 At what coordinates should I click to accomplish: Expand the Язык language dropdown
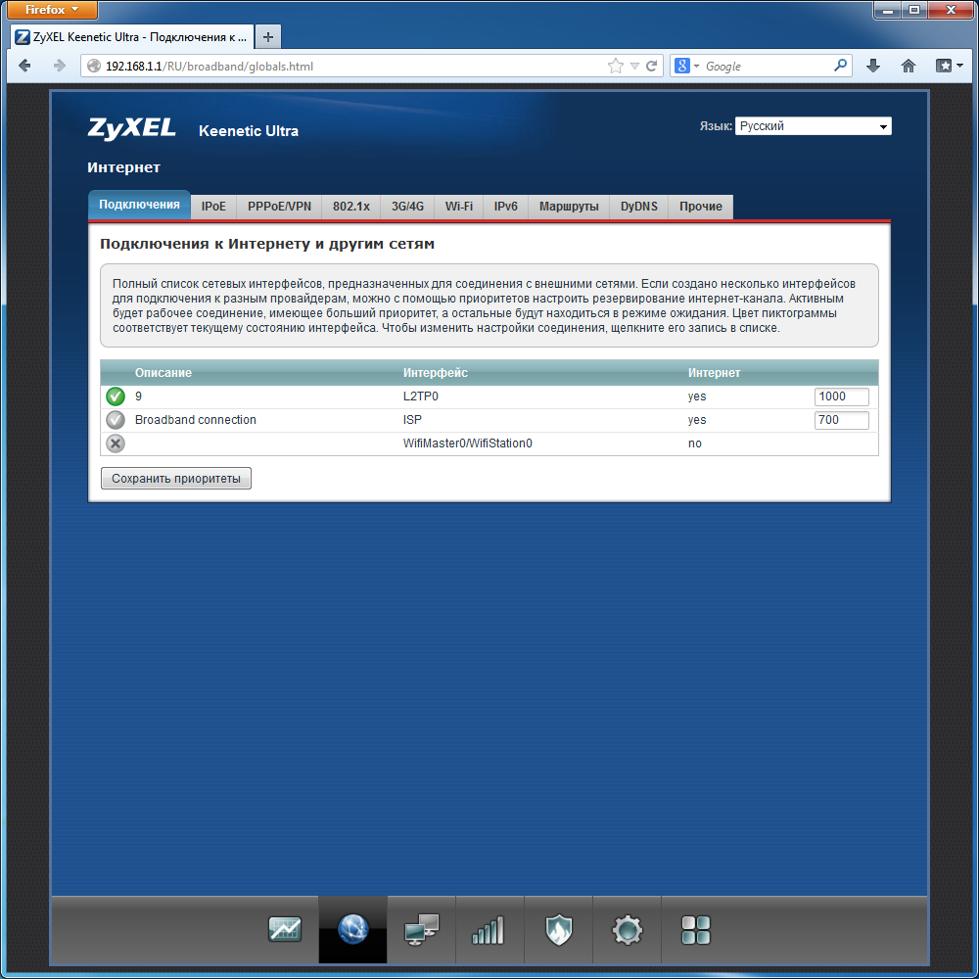(x=813, y=126)
